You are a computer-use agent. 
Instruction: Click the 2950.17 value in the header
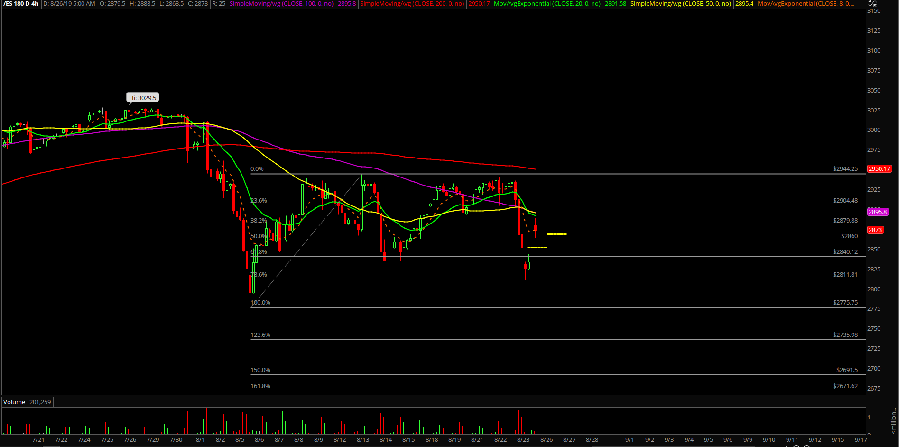click(479, 4)
